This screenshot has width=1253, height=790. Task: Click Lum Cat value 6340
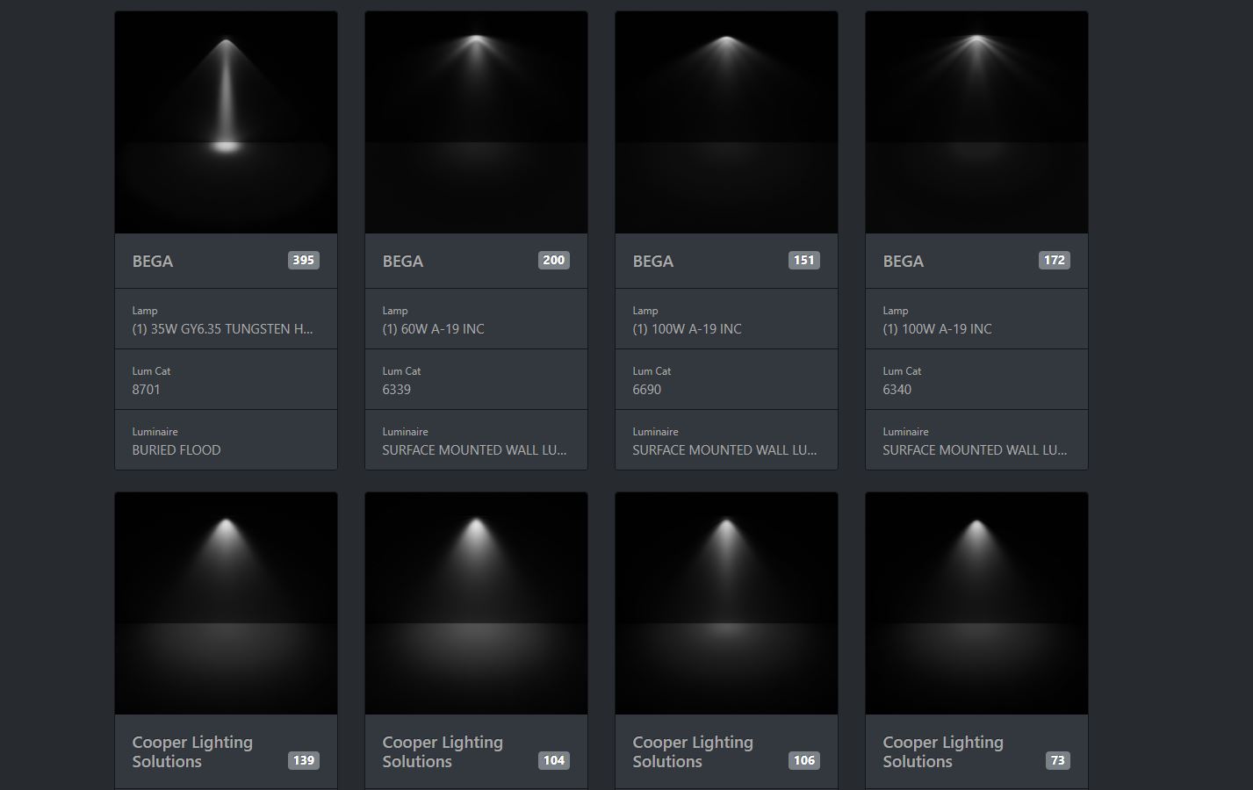click(x=897, y=390)
